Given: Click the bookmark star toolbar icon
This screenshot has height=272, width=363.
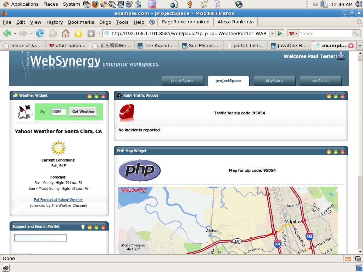Looking at the screenshot, I should 78,33.
